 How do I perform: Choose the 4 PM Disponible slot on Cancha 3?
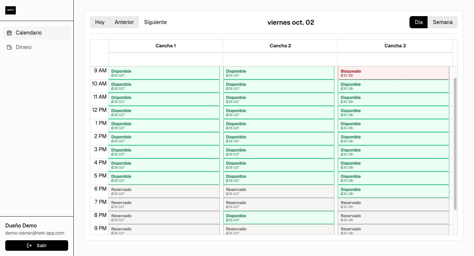pyautogui.click(x=393, y=165)
